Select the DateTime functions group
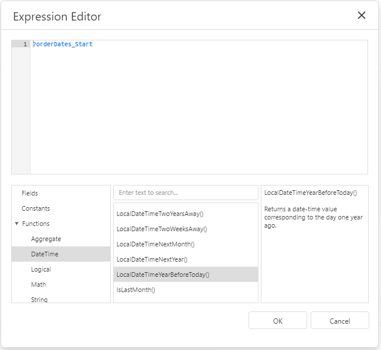The height and width of the screenshot is (350, 381). click(61, 254)
